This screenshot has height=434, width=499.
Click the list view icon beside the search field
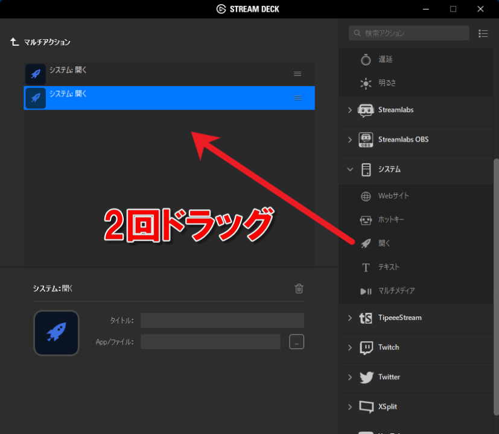483,33
